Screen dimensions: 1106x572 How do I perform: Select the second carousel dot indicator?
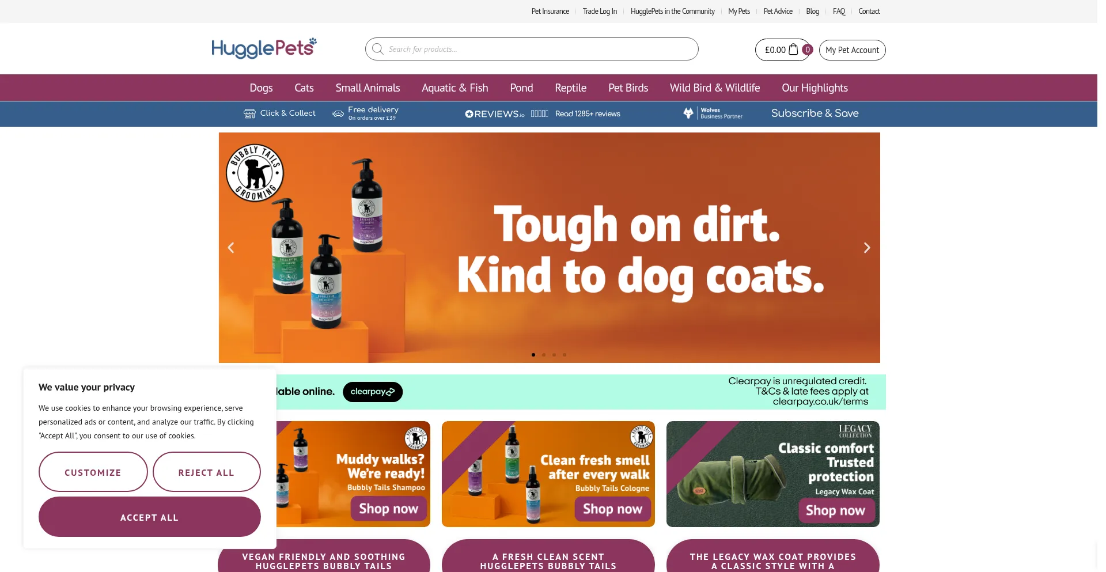pos(544,355)
